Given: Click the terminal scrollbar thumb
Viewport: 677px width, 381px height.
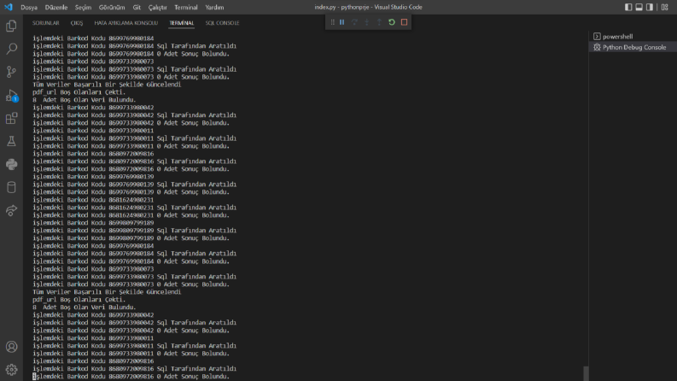Looking at the screenshot, I should (x=586, y=373).
